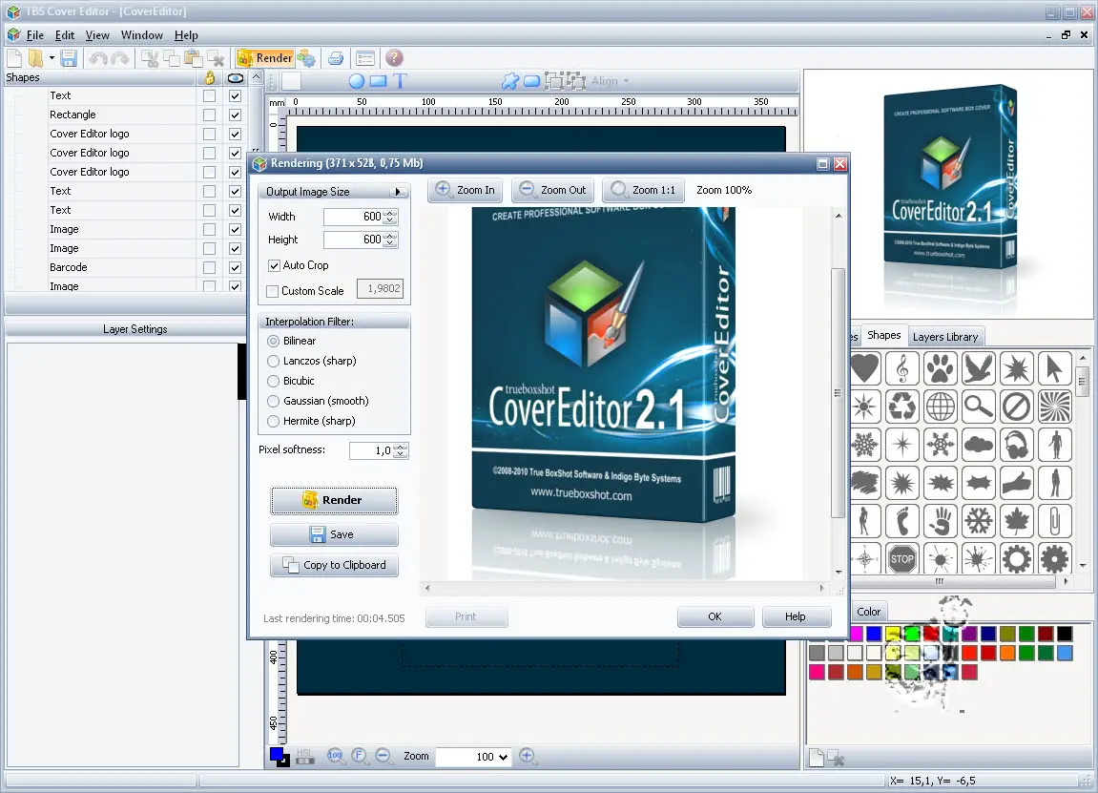Open the purple question-mark help icon
Viewport: 1098px width, 793px height.
coord(394,58)
